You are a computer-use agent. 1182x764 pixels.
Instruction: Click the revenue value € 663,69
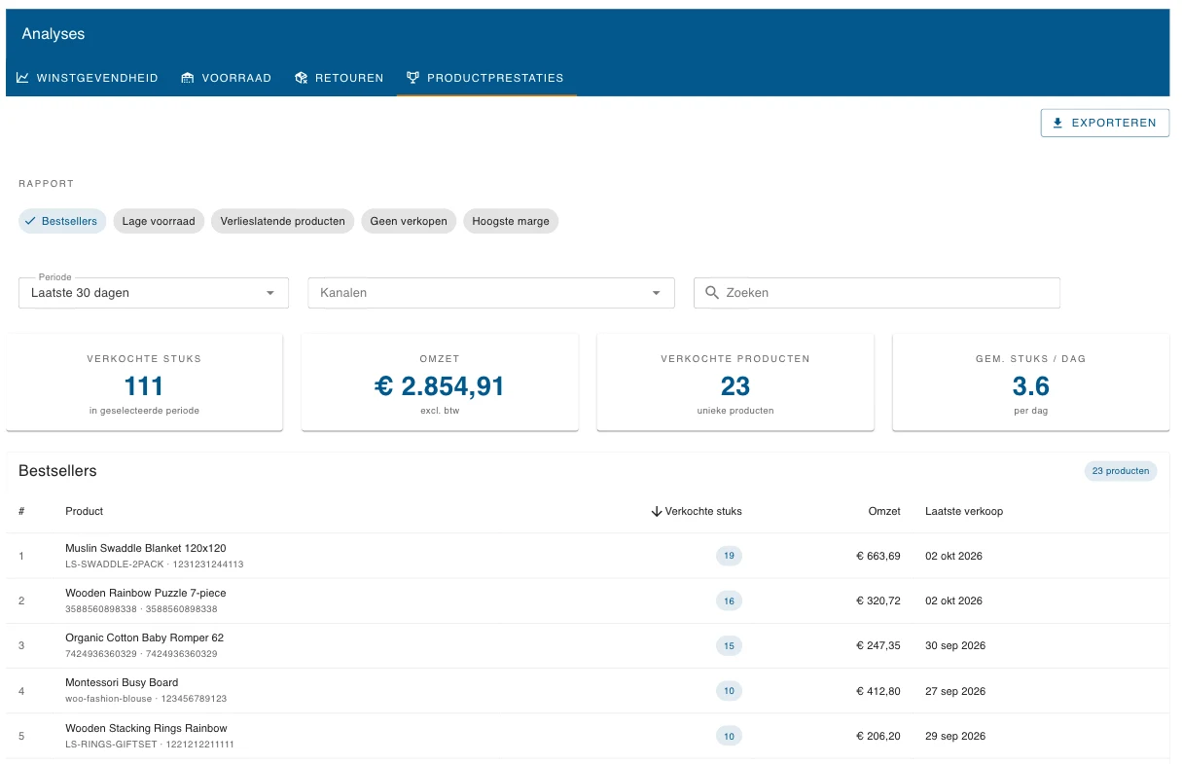[878, 557]
